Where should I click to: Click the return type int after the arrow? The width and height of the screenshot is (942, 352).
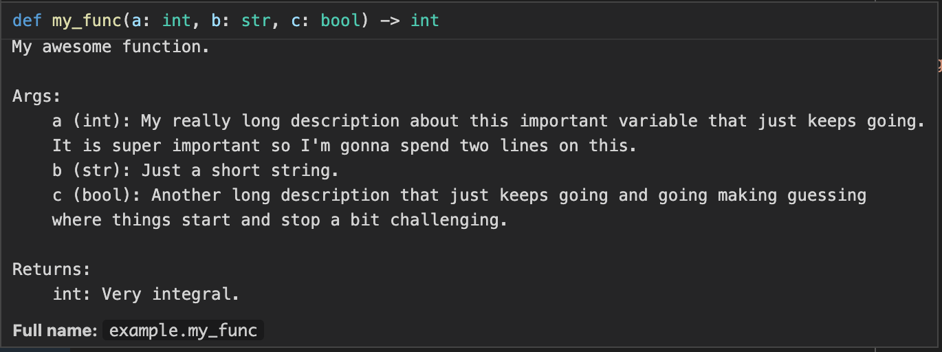425,21
